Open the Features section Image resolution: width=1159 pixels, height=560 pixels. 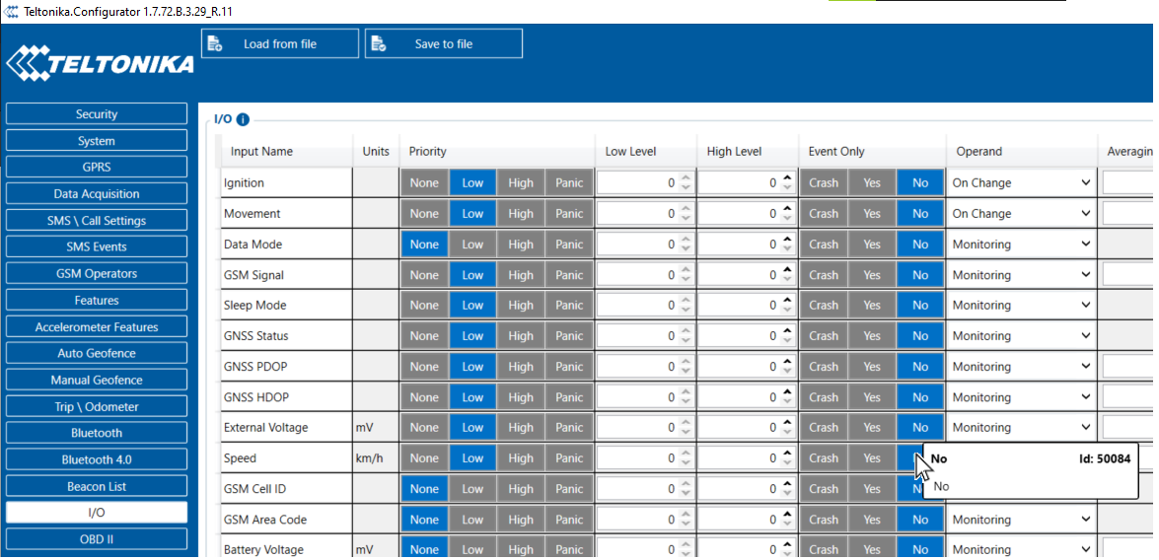[97, 300]
